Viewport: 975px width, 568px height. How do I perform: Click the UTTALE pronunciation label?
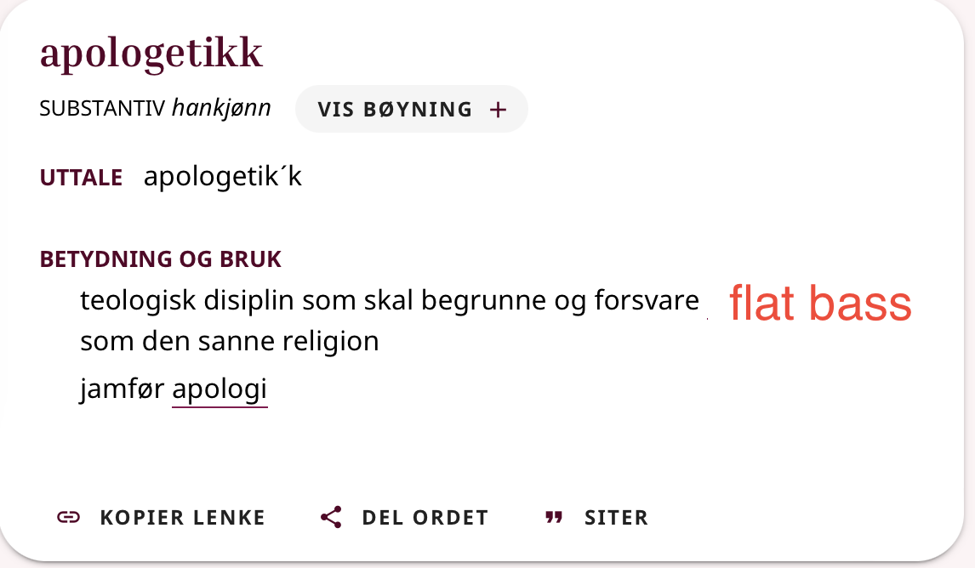[x=81, y=178]
